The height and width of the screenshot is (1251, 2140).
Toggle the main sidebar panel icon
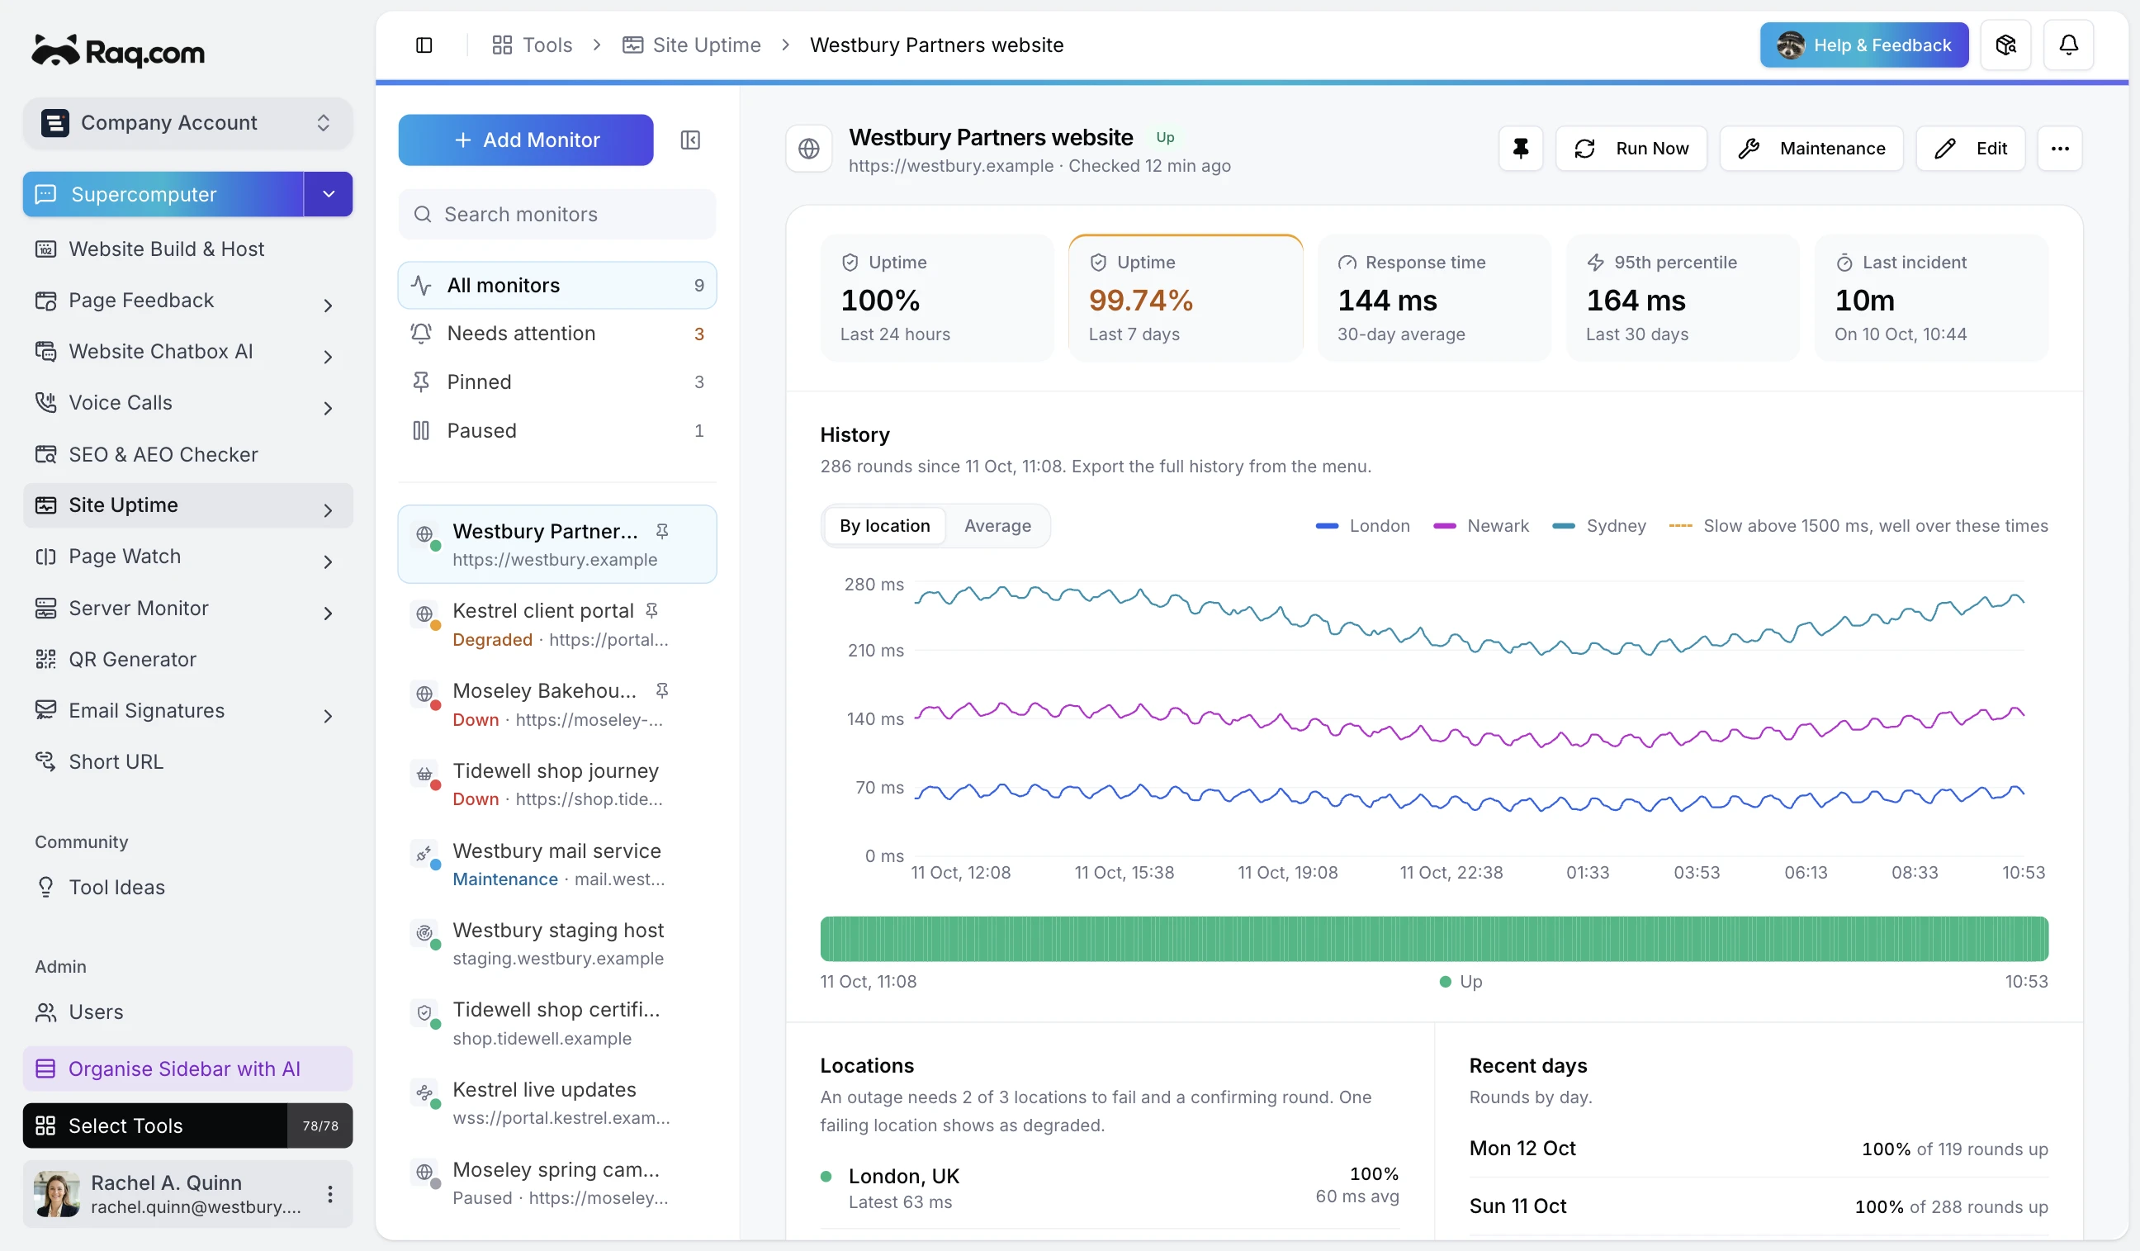pos(424,45)
